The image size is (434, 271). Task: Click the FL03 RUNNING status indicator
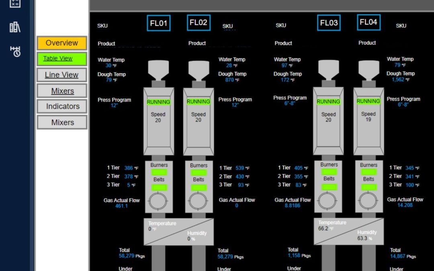tap(328, 102)
